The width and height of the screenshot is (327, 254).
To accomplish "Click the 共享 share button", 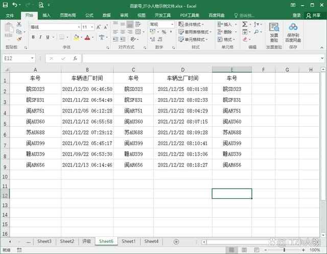I will pyautogui.click(x=313, y=15).
